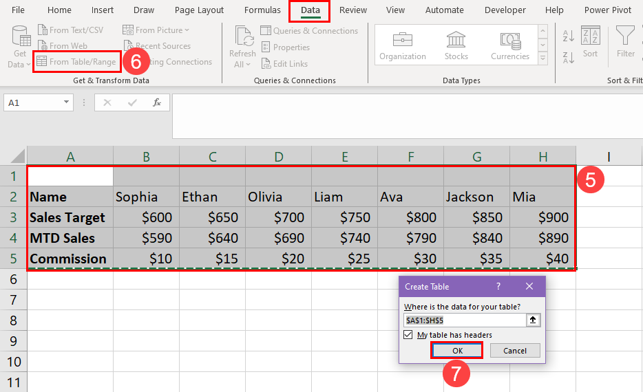Switch to the Home tab
Image resolution: width=643 pixels, height=392 pixels.
(x=59, y=10)
